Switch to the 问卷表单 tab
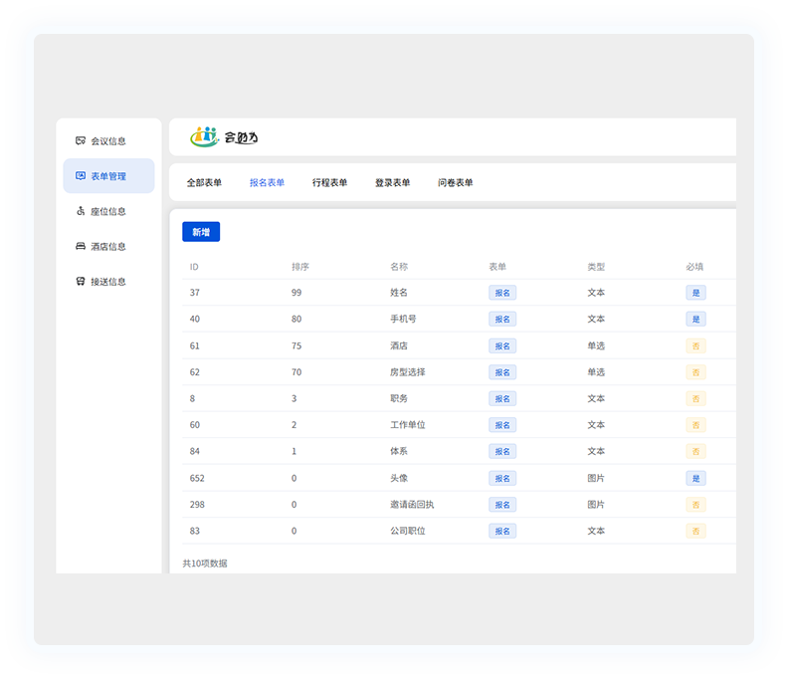The width and height of the screenshot is (788, 679). pos(456,182)
